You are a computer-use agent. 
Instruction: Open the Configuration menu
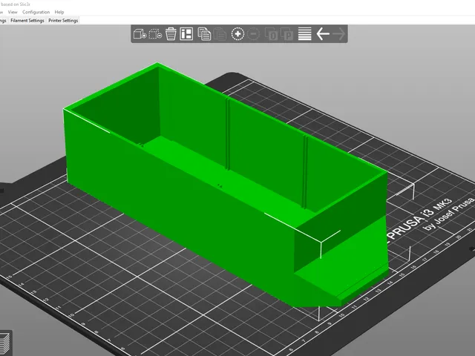tap(36, 12)
